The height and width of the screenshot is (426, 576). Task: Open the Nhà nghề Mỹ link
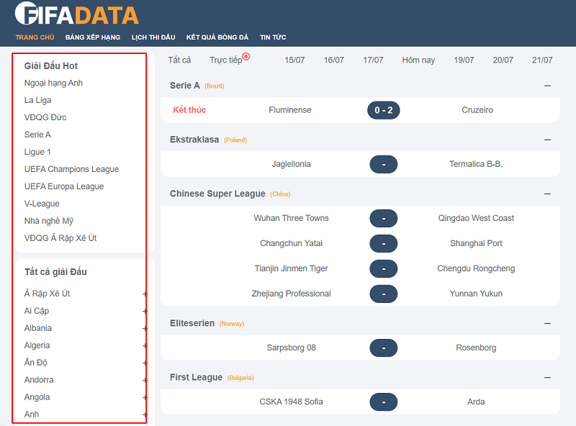point(49,221)
